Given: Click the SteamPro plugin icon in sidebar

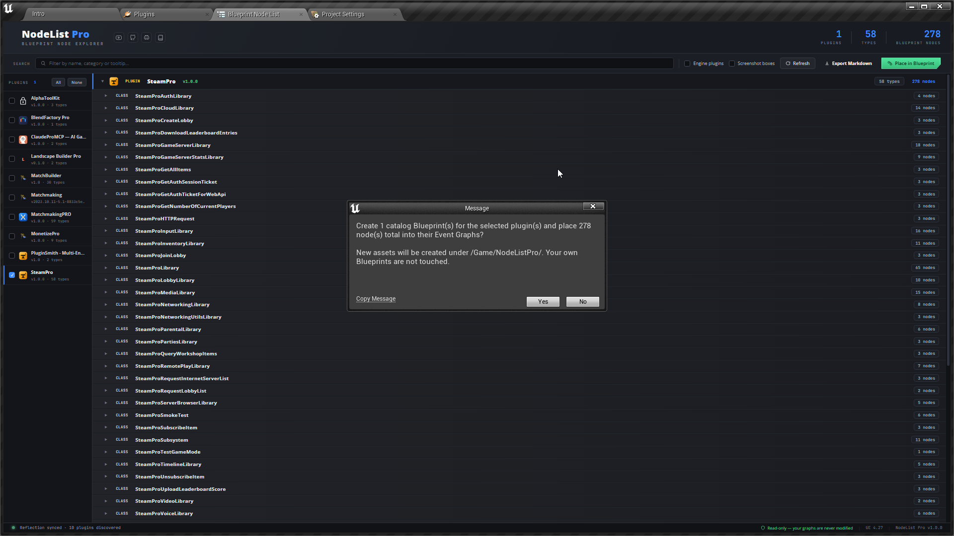Looking at the screenshot, I should click(x=23, y=275).
